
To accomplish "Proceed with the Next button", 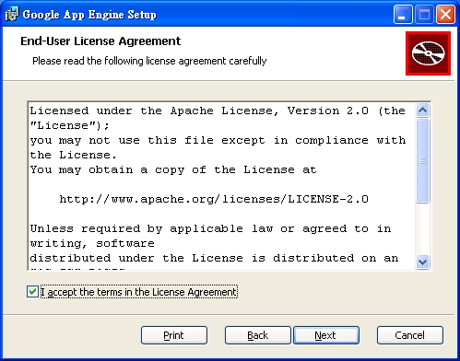I will click(x=326, y=335).
